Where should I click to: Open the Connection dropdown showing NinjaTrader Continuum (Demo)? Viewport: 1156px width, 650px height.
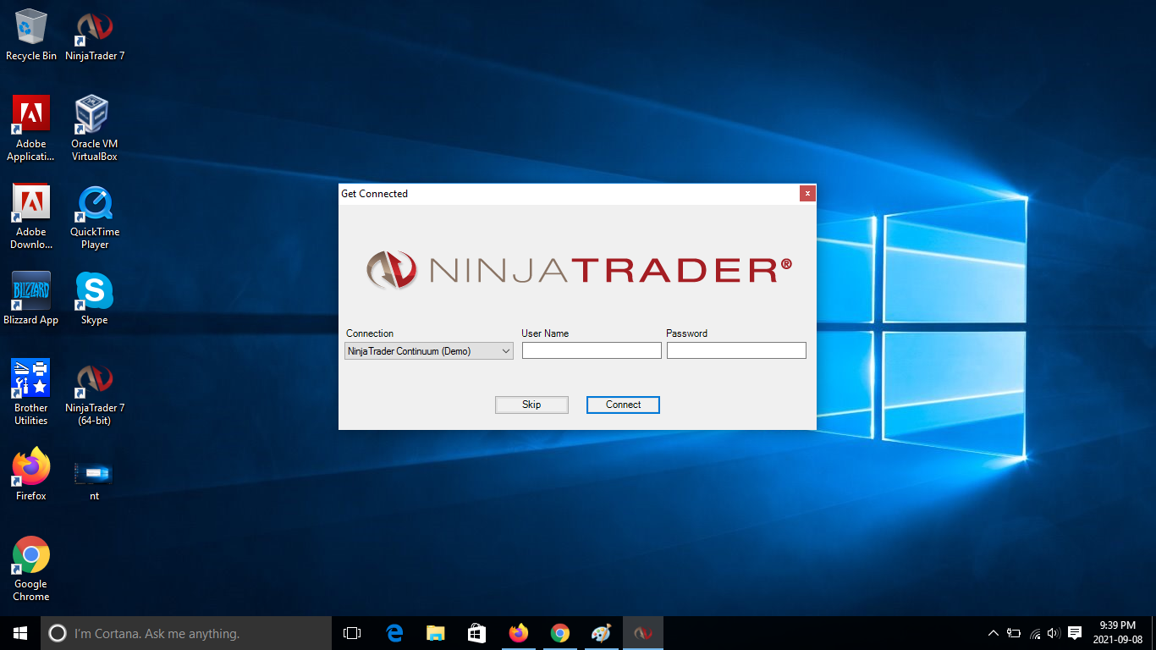pyautogui.click(x=429, y=351)
